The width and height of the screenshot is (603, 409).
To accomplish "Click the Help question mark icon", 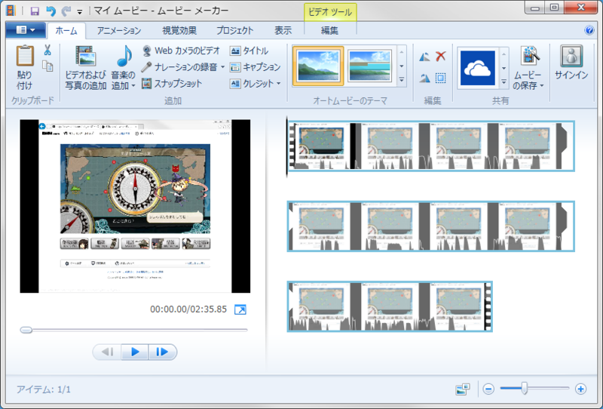I will pos(589,30).
